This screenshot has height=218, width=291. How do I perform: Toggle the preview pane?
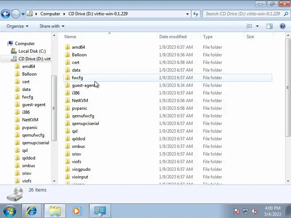click(x=270, y=26)
